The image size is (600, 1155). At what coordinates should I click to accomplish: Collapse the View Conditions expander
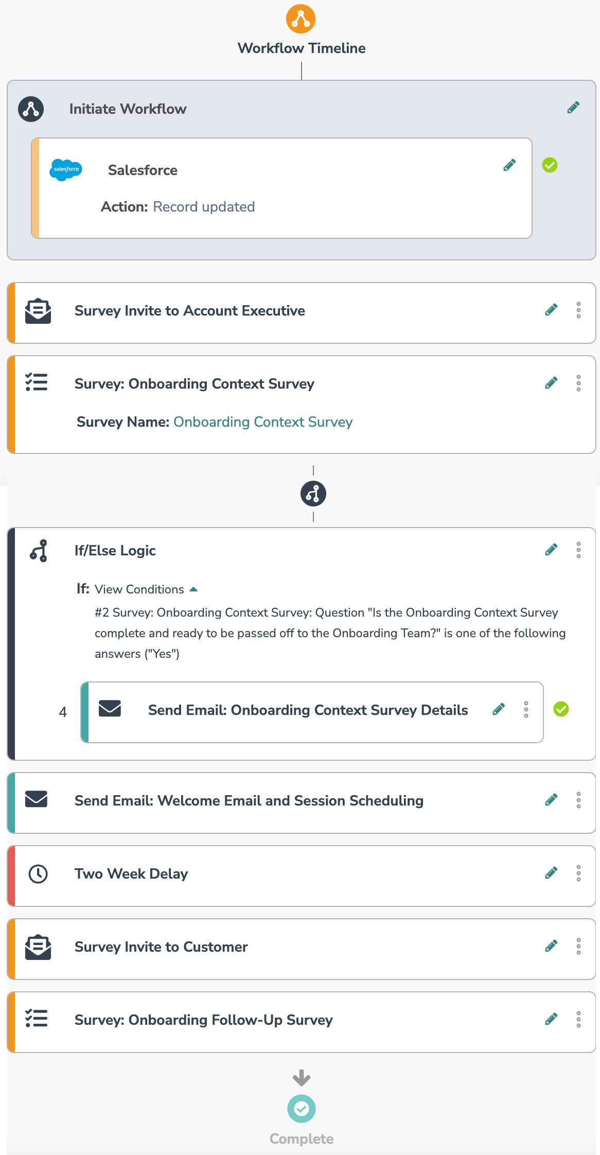click(x=193, y=589)
